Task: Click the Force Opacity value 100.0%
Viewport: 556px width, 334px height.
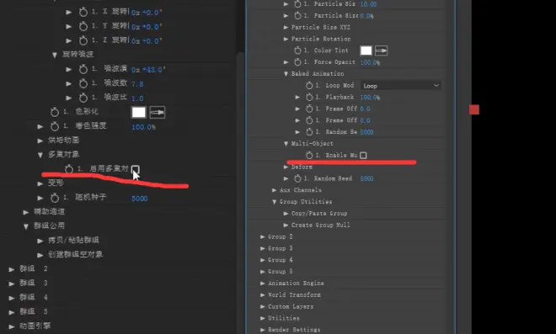Action: pos(370,62)
